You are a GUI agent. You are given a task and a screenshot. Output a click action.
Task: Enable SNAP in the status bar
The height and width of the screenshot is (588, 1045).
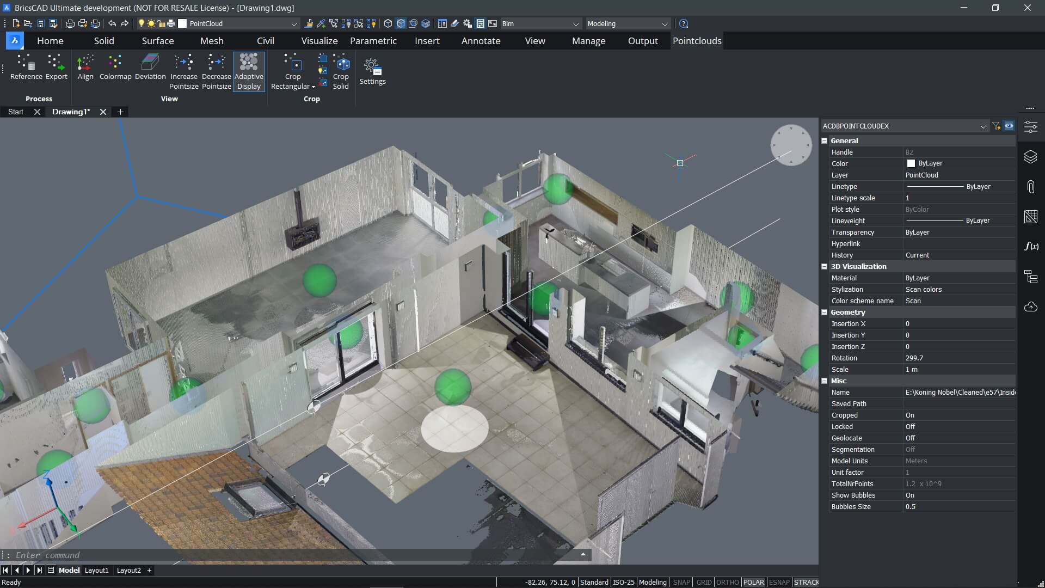[681, 582]
